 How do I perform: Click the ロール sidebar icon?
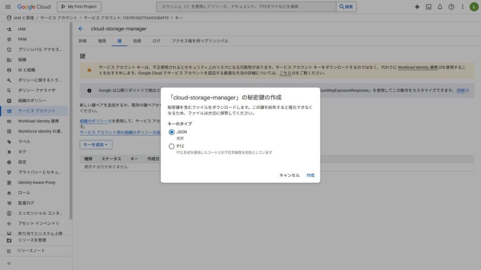[x=9, y=193]
